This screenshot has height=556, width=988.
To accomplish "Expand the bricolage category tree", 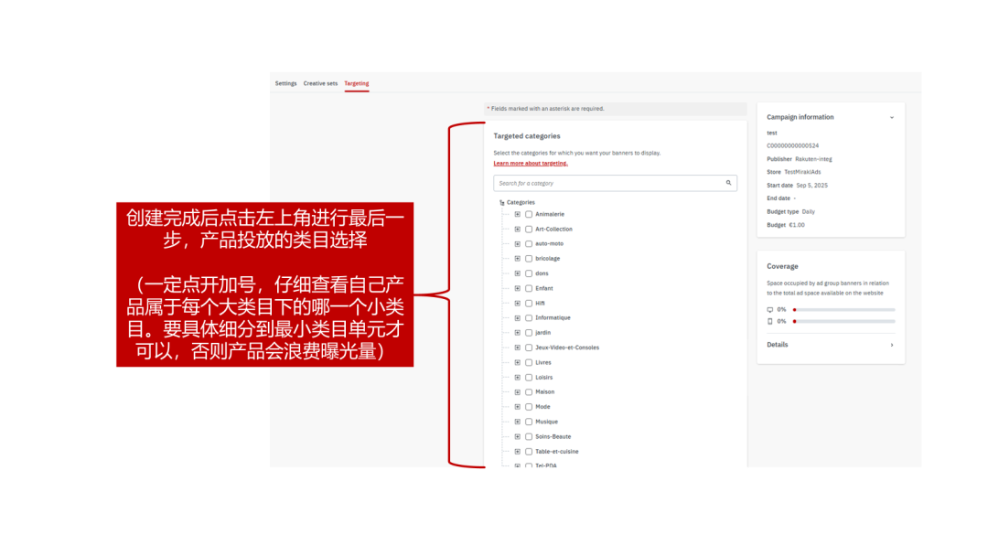I will click(517, 258).
